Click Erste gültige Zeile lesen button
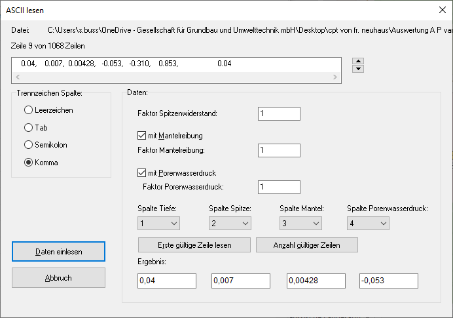This screenshot has height=318, width=453. click(194, 245)
